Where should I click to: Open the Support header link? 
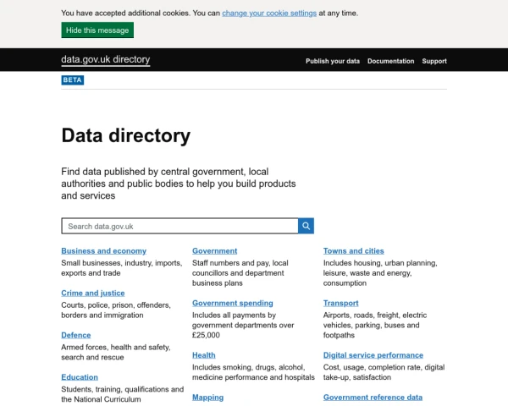[434, 61]
